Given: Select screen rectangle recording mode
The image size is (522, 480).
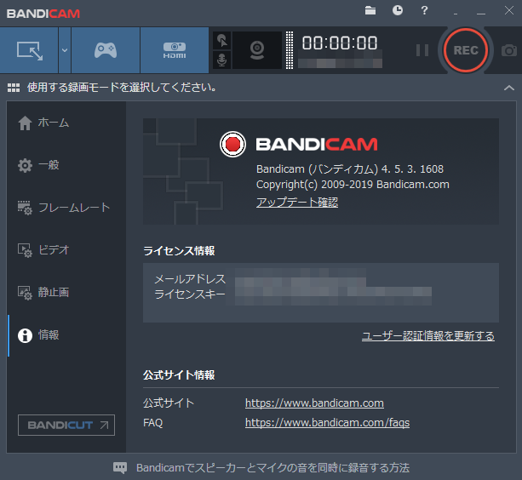Looking at the screenshot, I should (29, 50).
